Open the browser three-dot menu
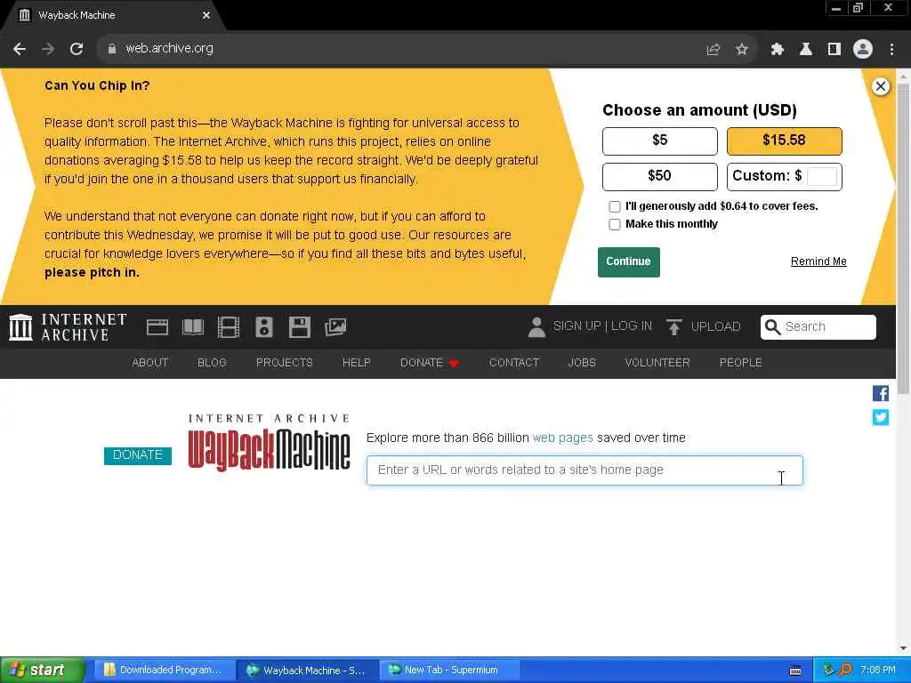This screenshot has height=683, width=911. [891, 50]
